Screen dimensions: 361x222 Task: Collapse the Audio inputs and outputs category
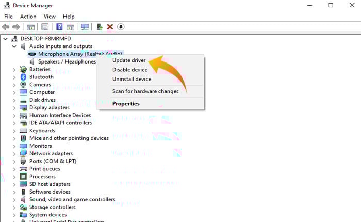14,46
